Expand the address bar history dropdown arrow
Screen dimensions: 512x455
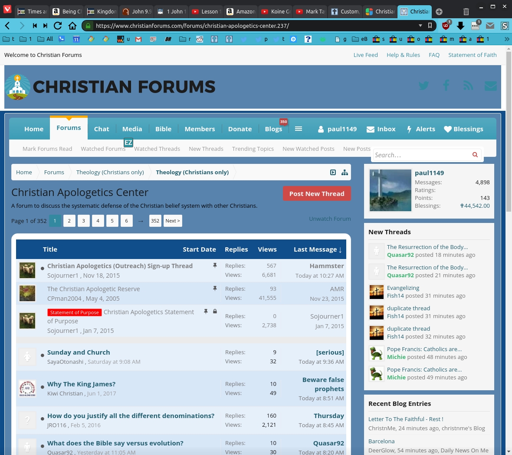pyautogui.click(x=420, y=26)
